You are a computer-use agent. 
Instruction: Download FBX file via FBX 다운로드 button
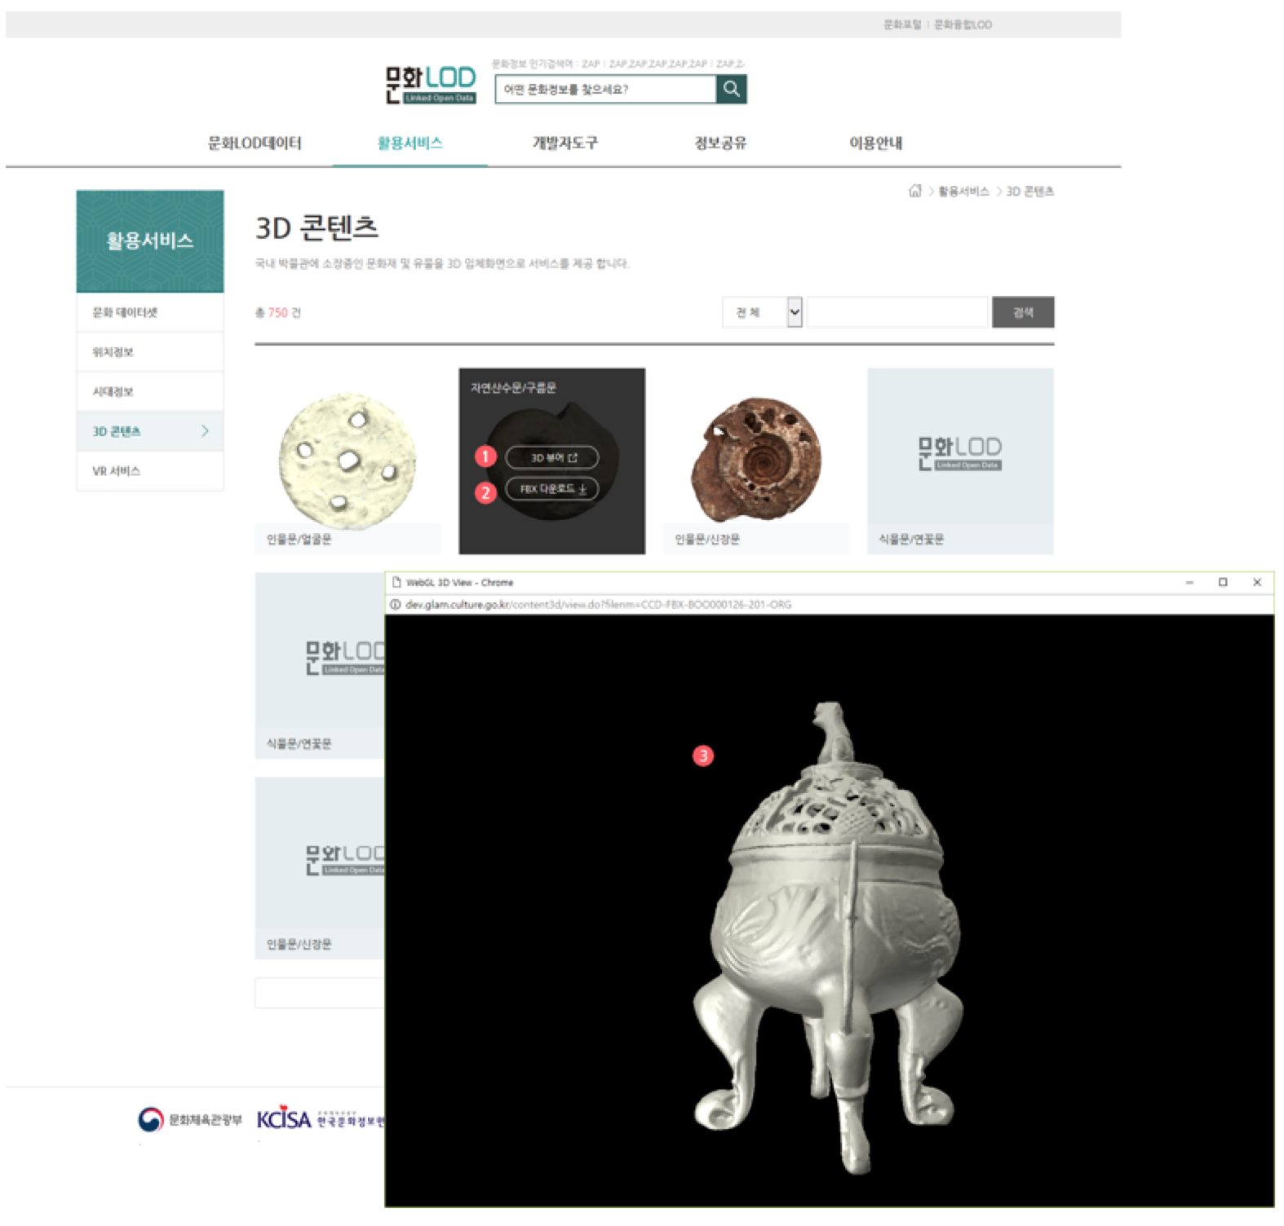coord(552,488)
